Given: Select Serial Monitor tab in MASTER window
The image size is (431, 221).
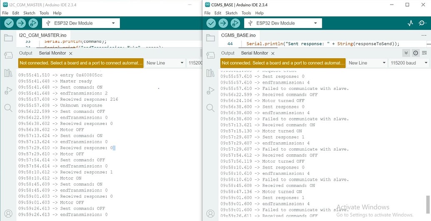Looking at the screenshot, I should pos(52,53).
